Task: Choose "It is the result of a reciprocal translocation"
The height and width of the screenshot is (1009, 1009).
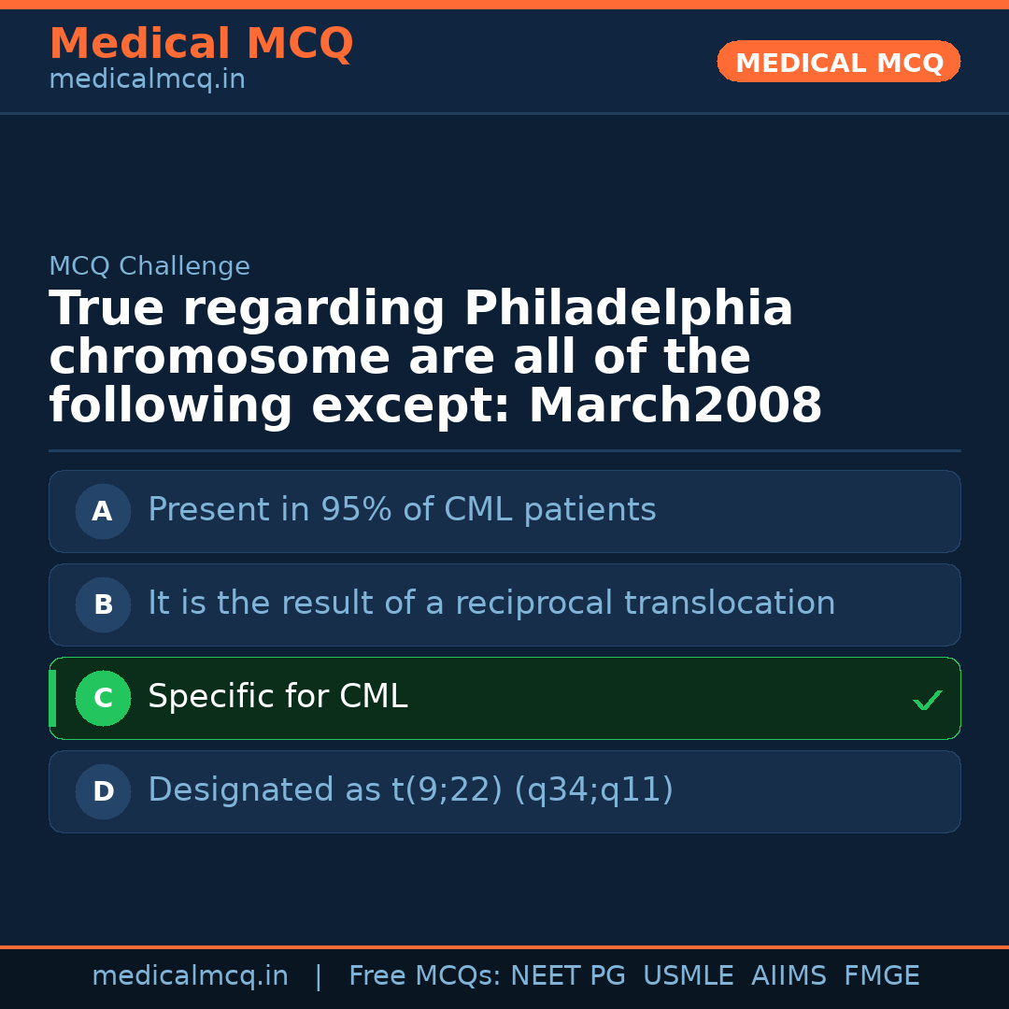Action: [491, 604]
